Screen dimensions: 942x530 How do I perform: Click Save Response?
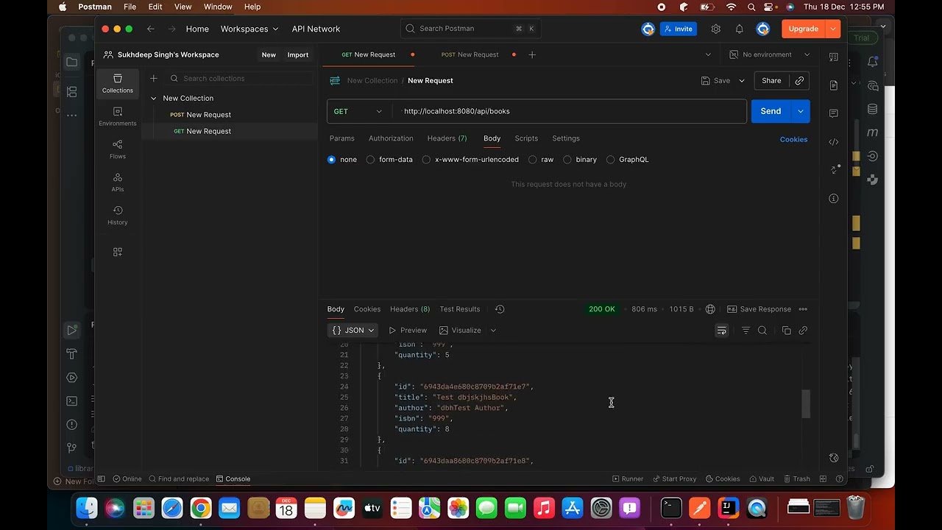(x=759, y=309)
